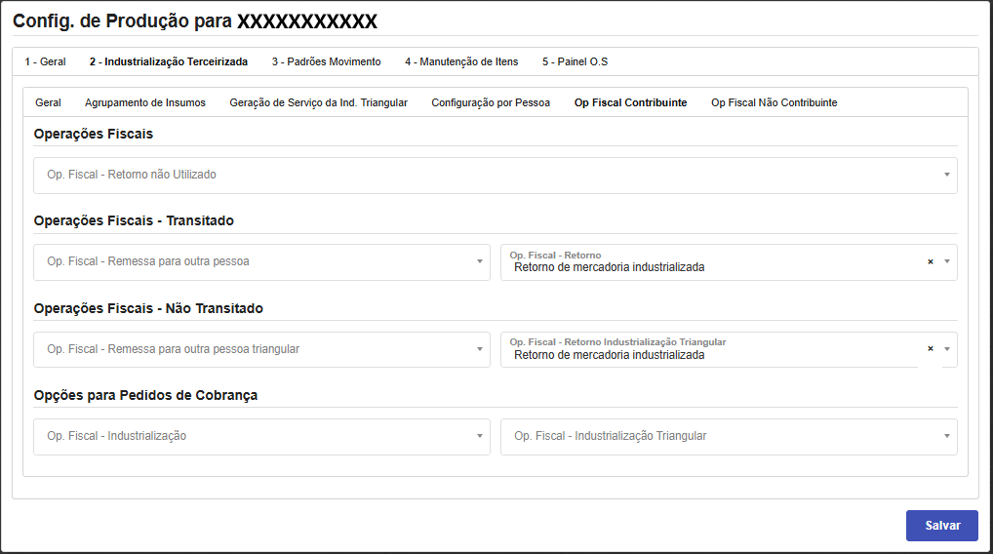Switch to the 1 - Geral tab
The image size is (993, 554).
pos(45,61)
